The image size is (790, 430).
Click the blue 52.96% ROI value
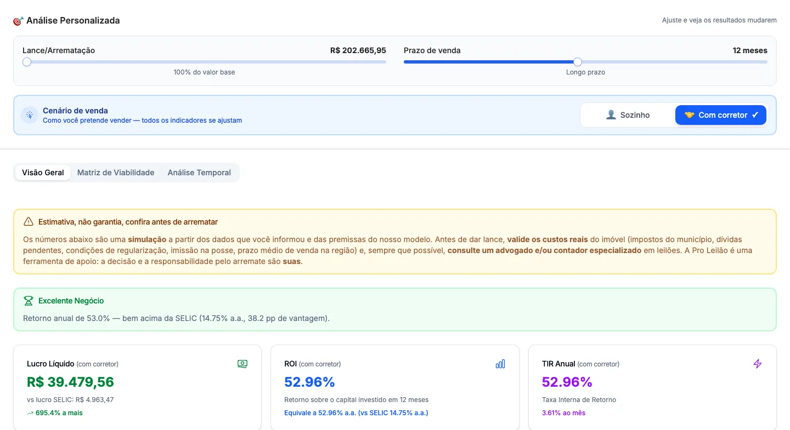(309, 382)
